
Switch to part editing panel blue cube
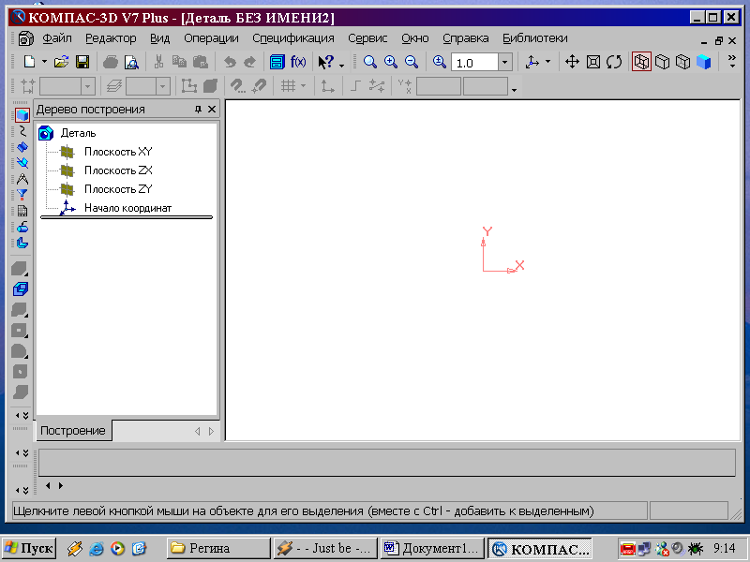click(x=22, y=115)
